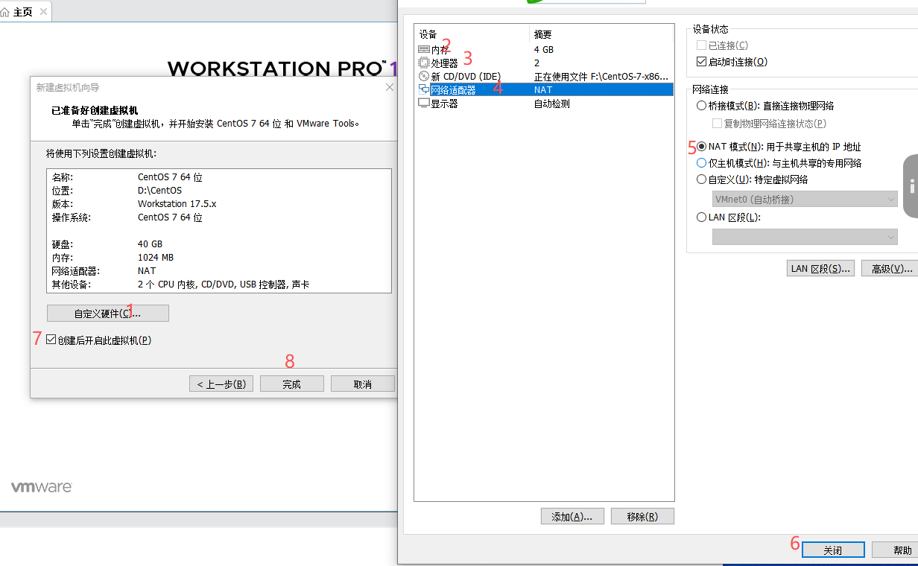Click the 设备 column header
918x566 pixels.
[x=472, y=34]
